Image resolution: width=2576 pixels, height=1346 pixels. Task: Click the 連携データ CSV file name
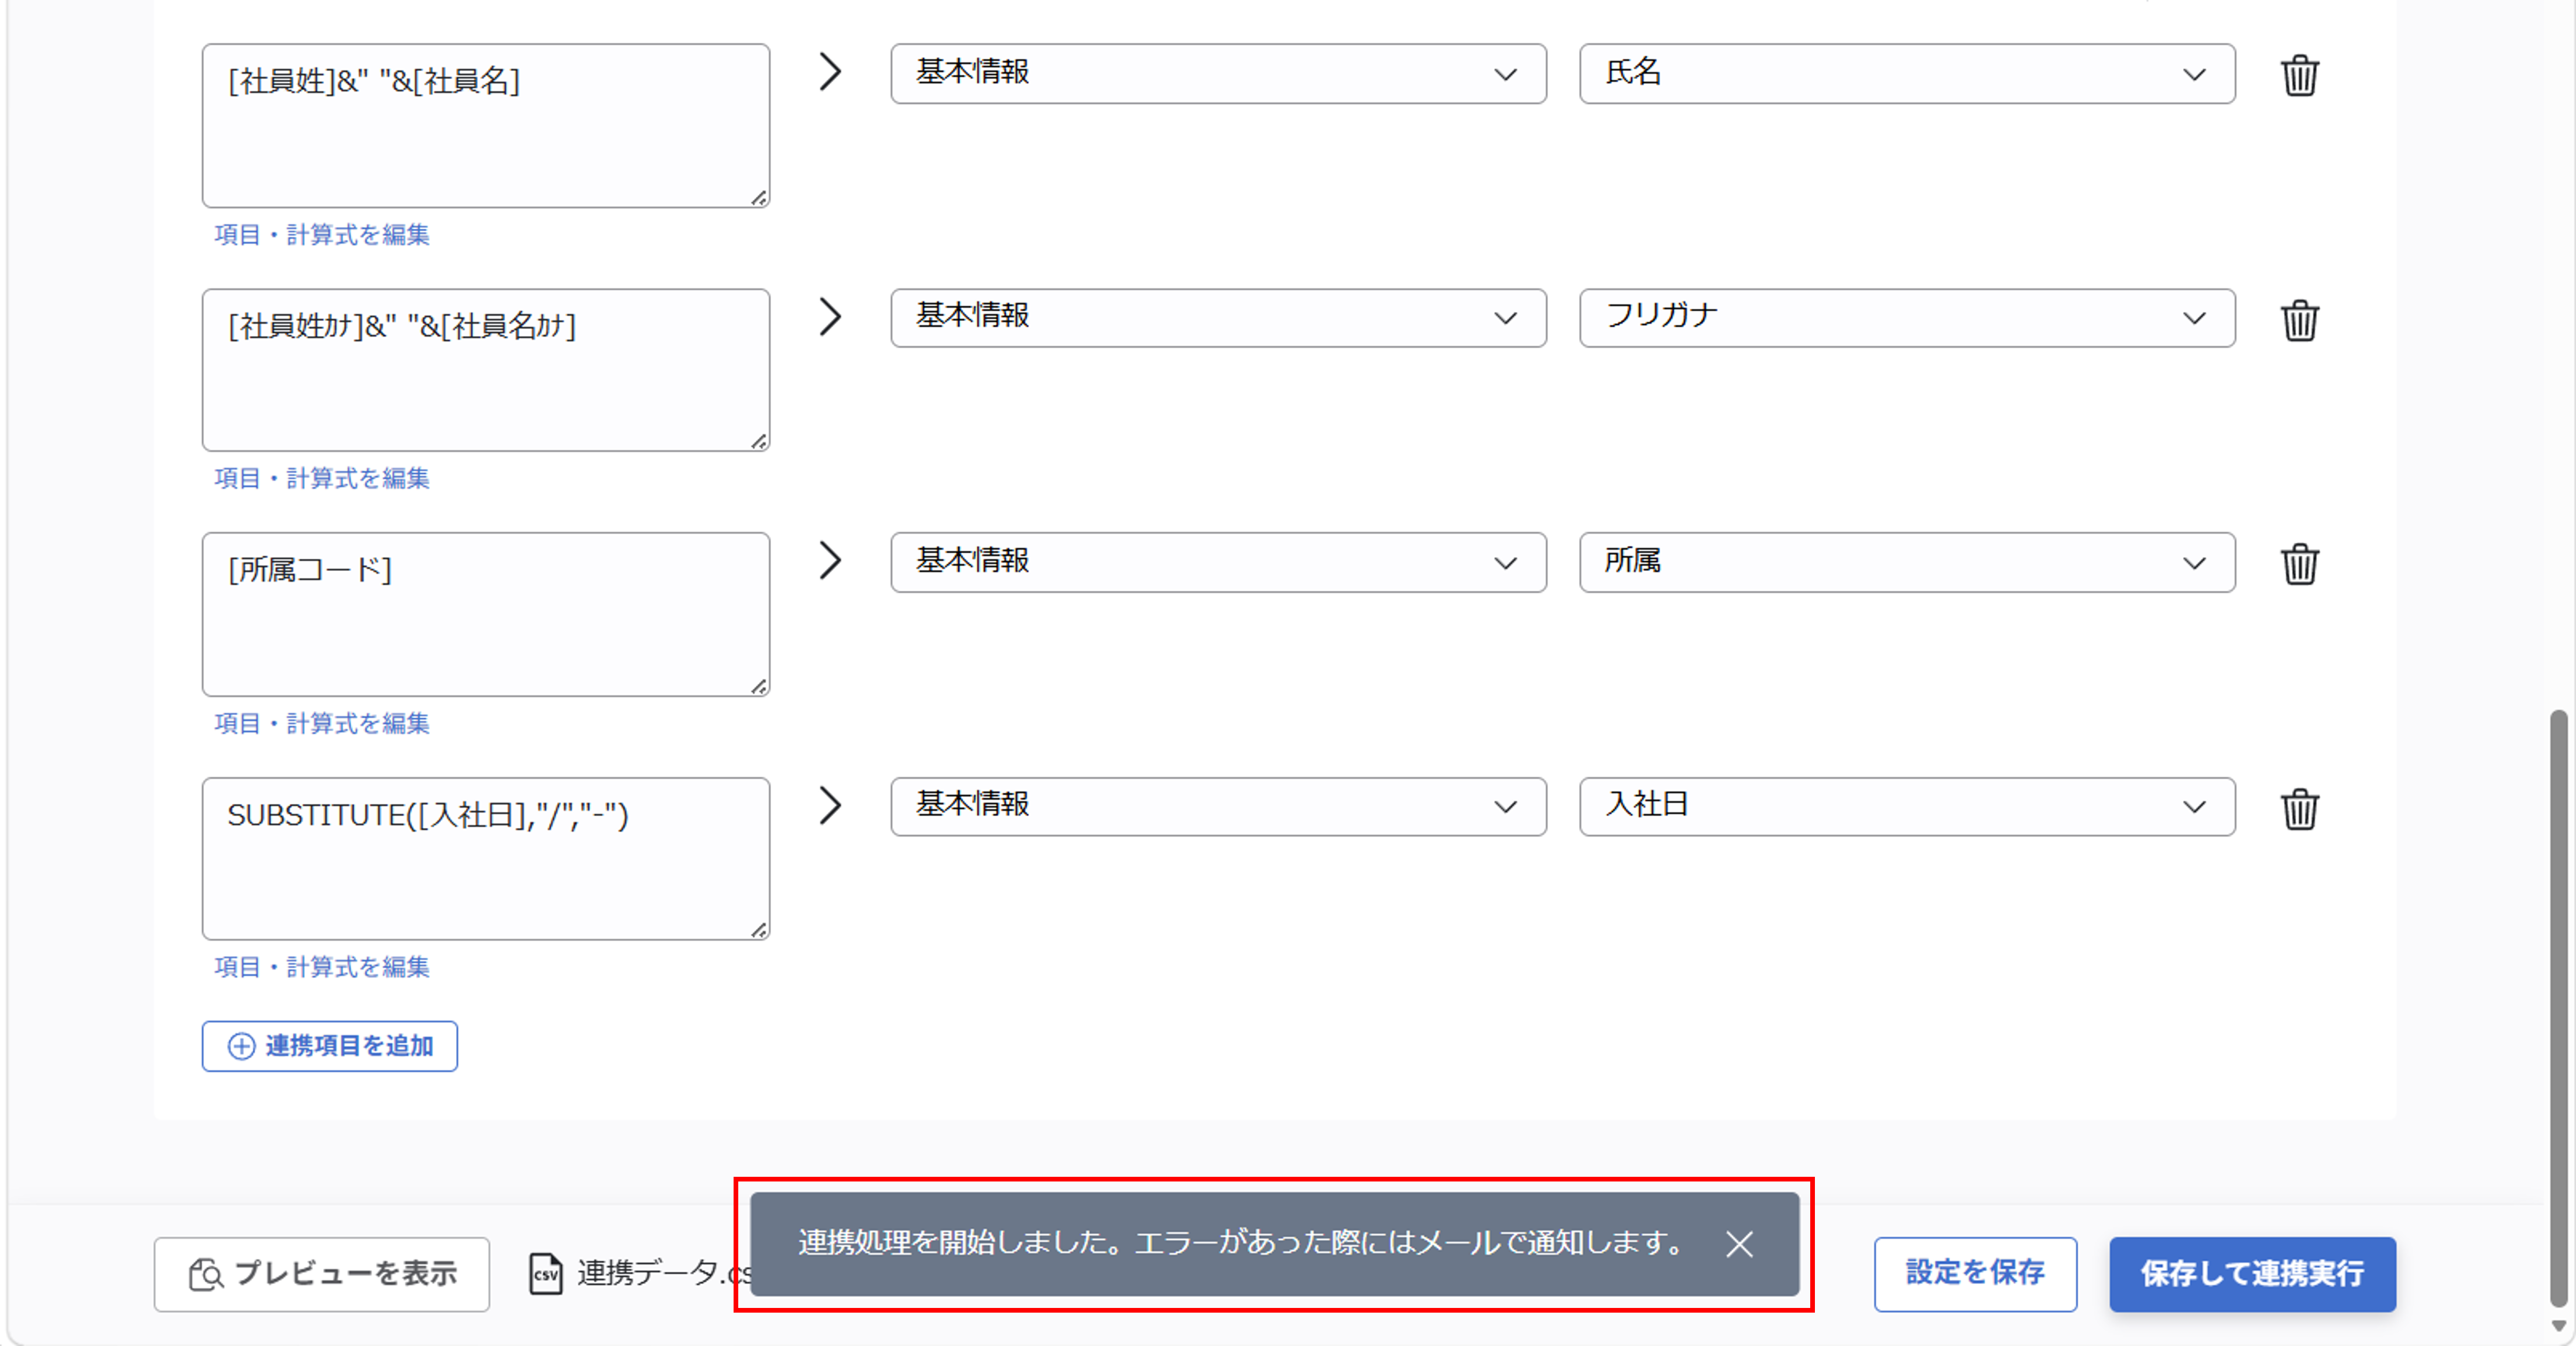tap(665, 1273)
